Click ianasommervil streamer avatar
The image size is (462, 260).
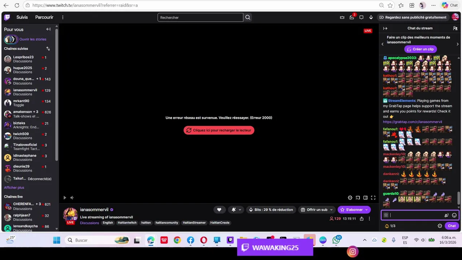pos(70,215)
